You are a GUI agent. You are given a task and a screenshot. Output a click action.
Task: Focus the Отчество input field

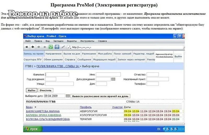point(153,74)
